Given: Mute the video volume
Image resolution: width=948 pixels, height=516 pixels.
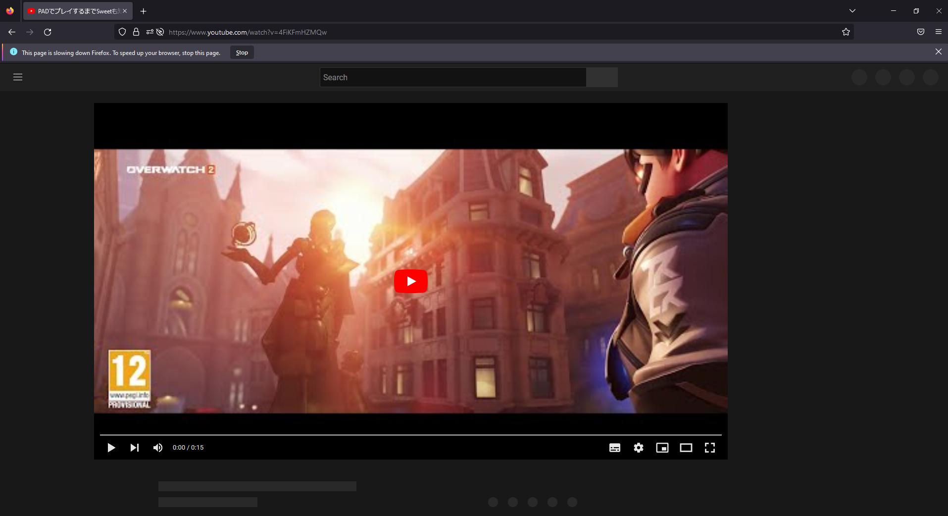Looking at the screenshot, I should point(158,448).
